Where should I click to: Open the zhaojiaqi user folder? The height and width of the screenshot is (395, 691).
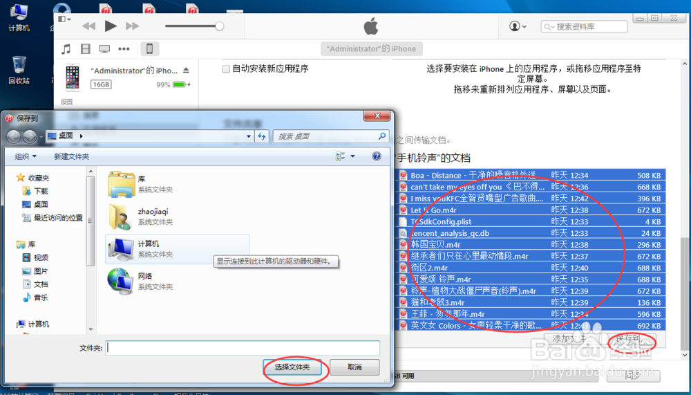click(x=177, y=217)
